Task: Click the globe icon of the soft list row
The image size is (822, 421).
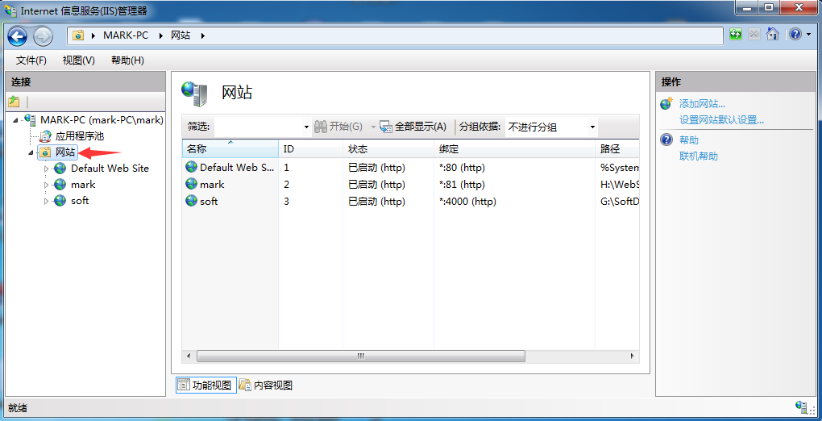Action: click(191, 201)
